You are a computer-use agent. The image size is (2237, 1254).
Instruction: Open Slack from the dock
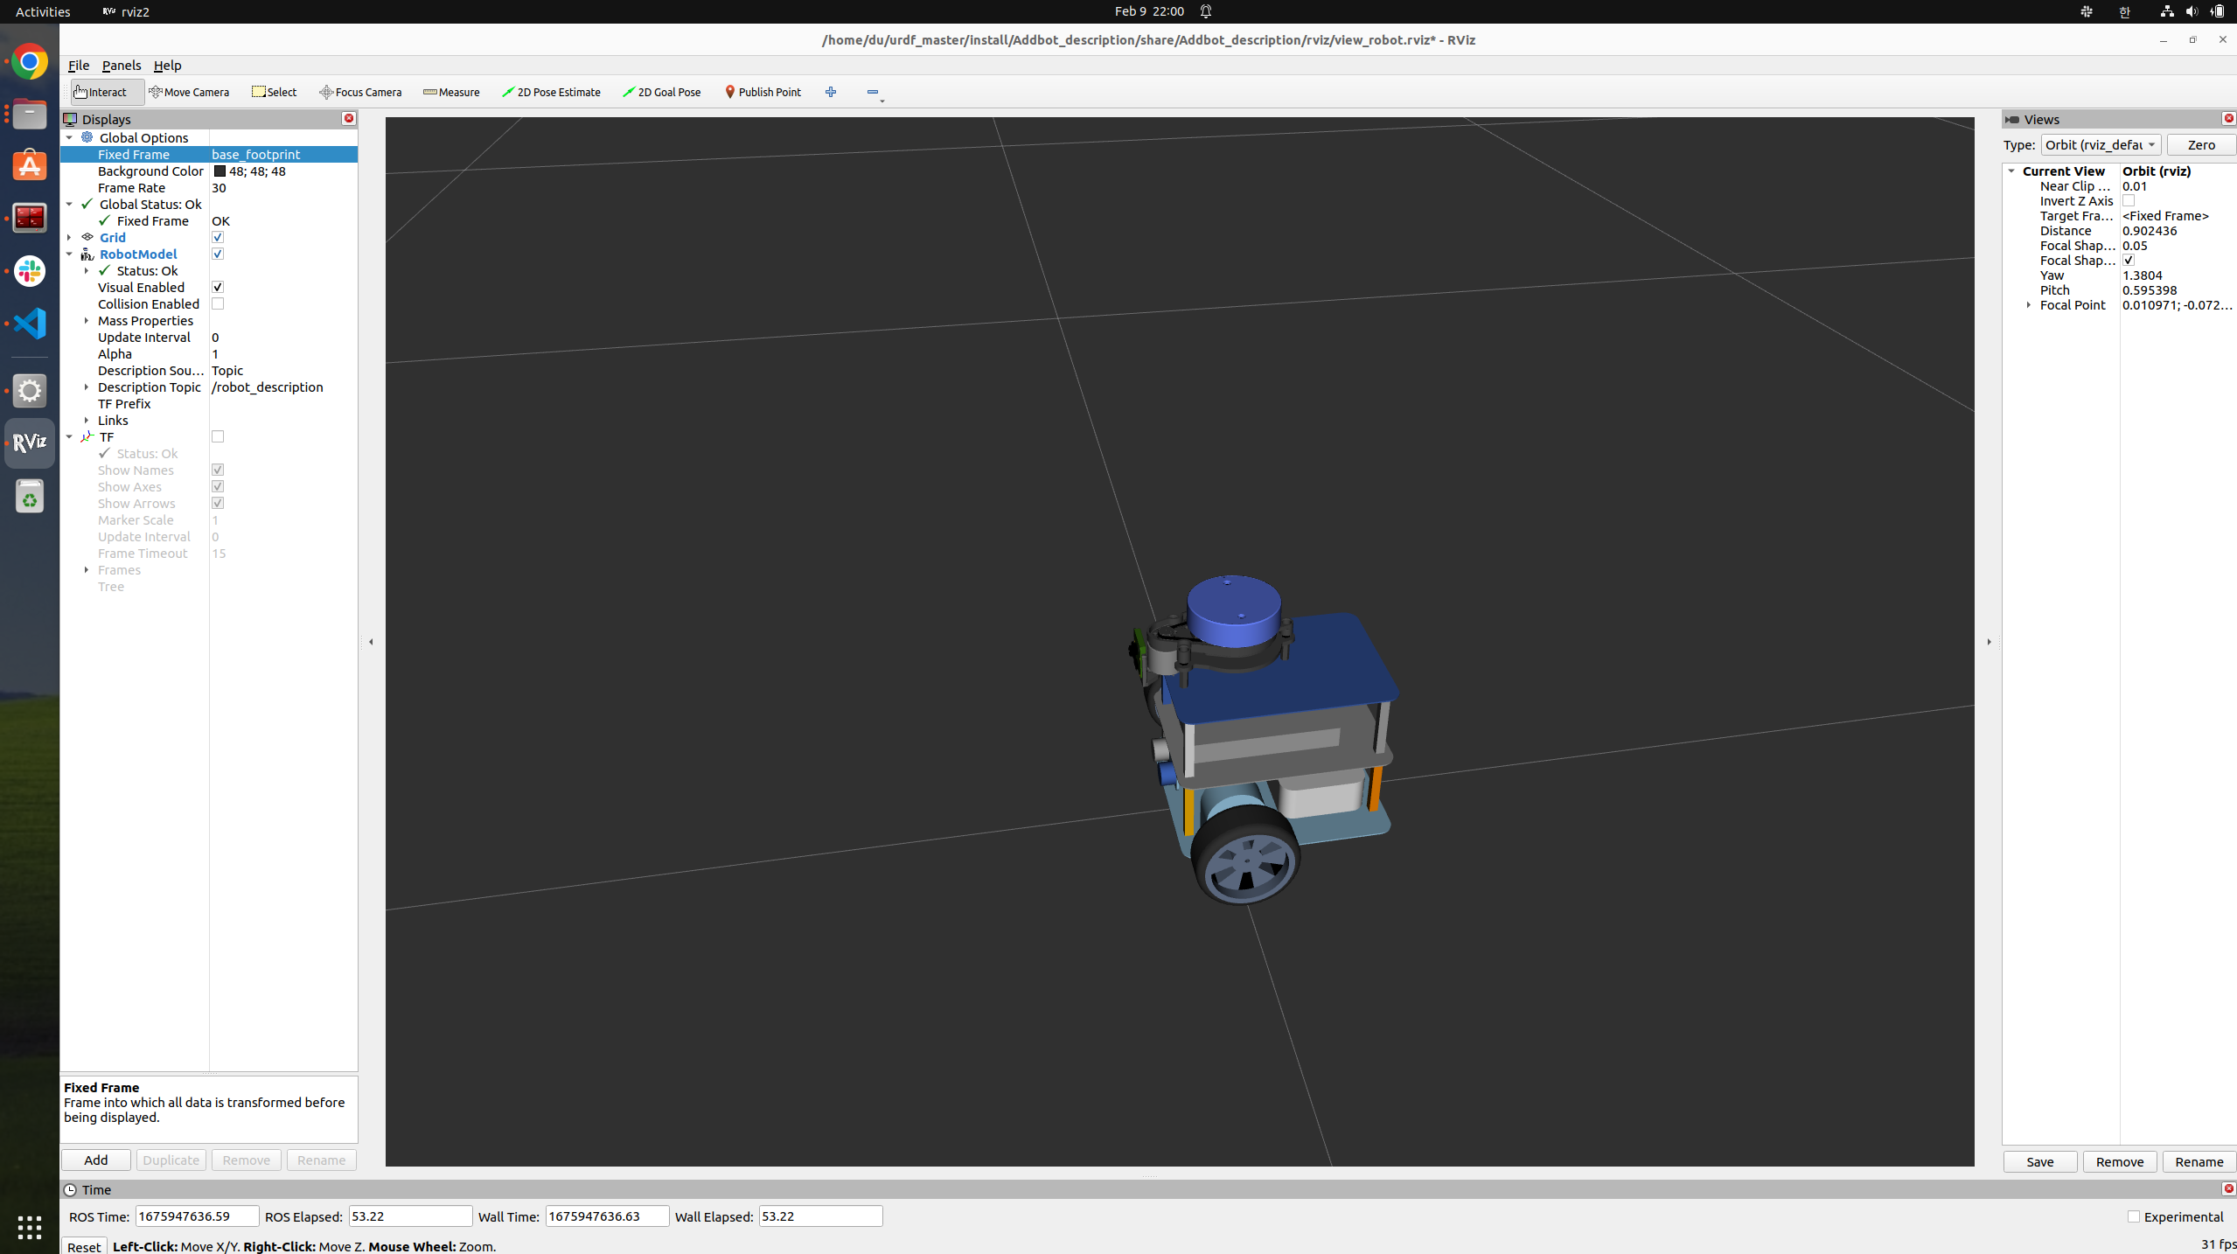[30, 271]
